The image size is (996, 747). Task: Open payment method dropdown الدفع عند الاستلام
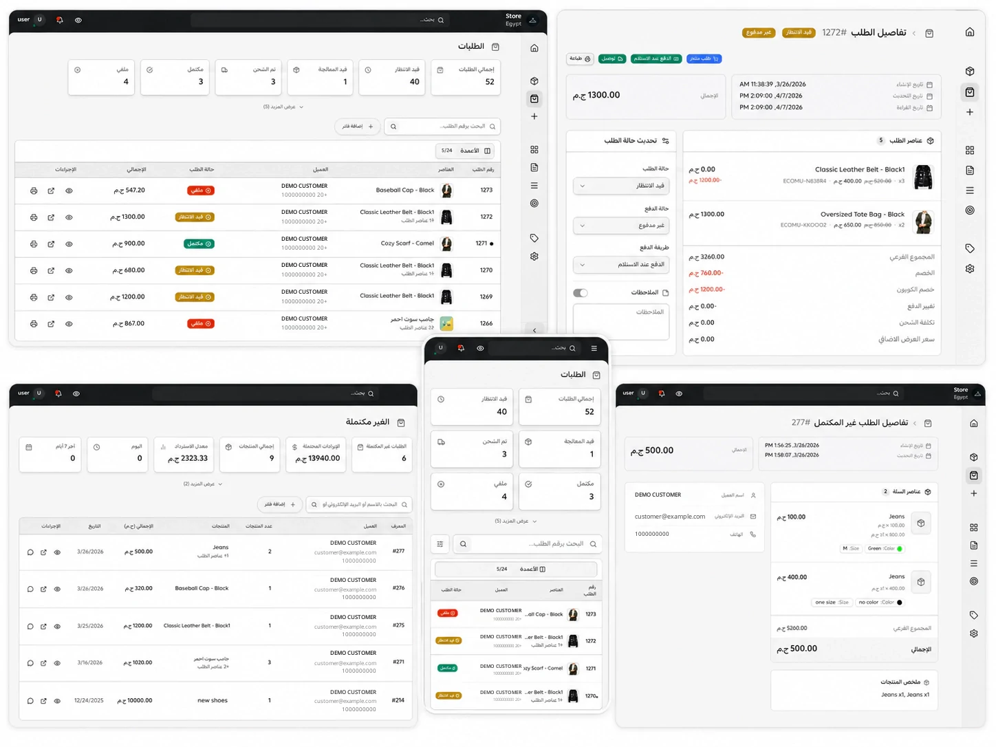[621, 265]
